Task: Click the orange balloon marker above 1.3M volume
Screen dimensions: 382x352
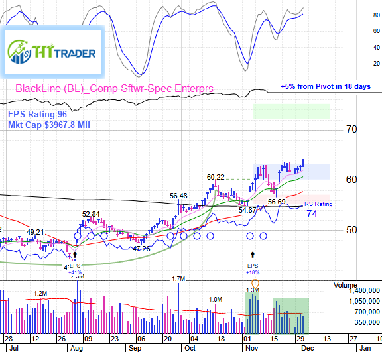Action: coord(255,283)
